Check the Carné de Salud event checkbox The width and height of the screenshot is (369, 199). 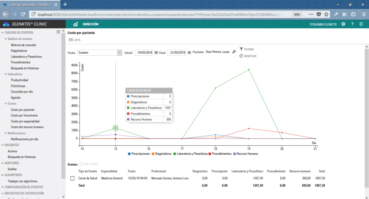coord(72,178)
